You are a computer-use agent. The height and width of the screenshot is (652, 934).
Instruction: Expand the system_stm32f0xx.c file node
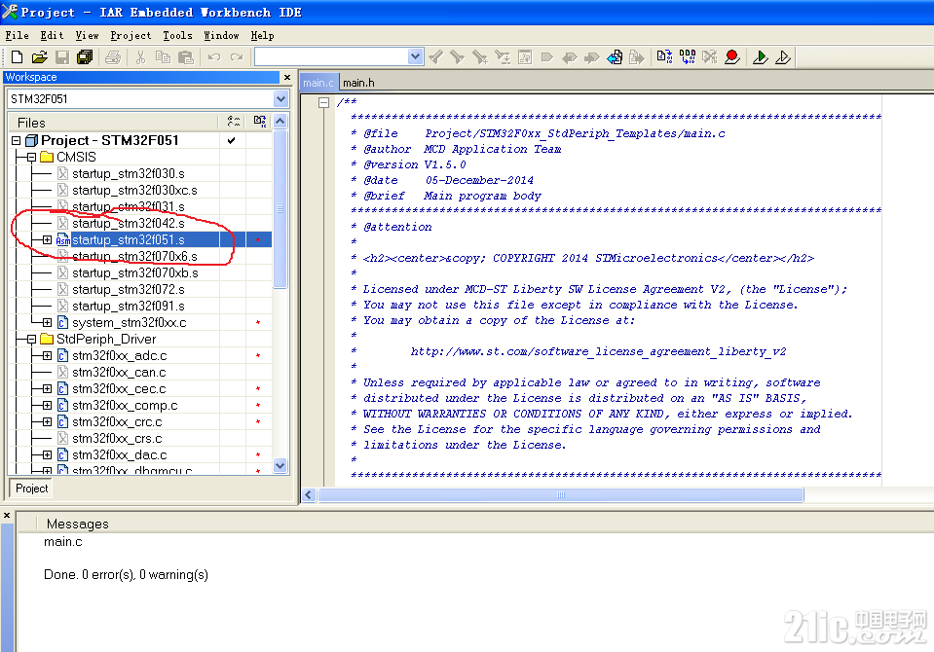pos(47,323)
